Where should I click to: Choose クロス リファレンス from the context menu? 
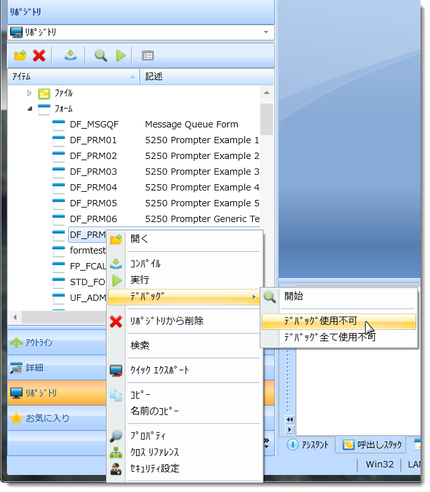coord(185,452)
